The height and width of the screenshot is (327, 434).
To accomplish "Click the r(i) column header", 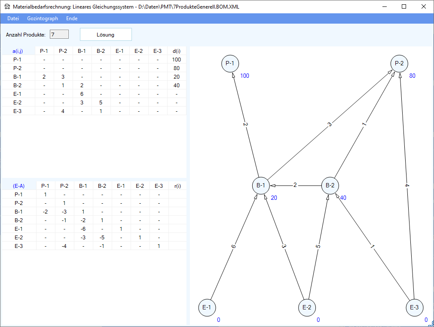I will pyautogui.click(x=177, y=186).
